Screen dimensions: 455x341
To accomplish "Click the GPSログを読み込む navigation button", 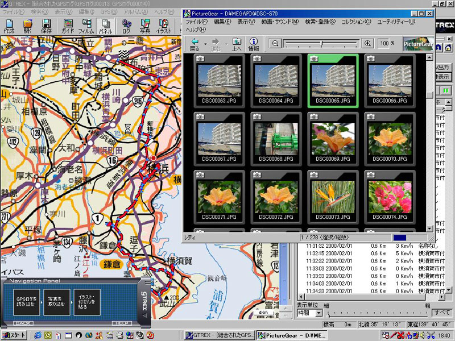I will tap(27, 302).
